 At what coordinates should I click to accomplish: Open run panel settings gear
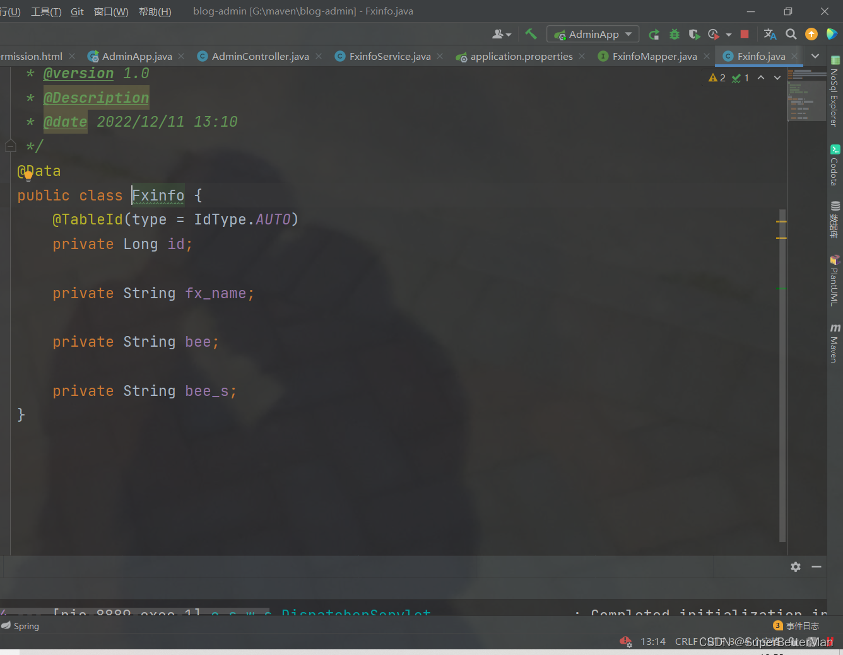pyautogui.click(x=796, y=567)
